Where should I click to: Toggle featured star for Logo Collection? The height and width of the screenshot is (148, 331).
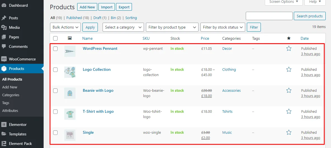289,69
